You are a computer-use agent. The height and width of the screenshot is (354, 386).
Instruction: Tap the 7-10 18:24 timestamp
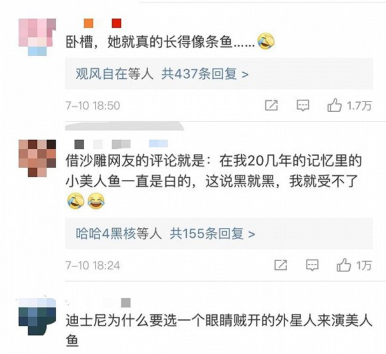click(93, 265)
